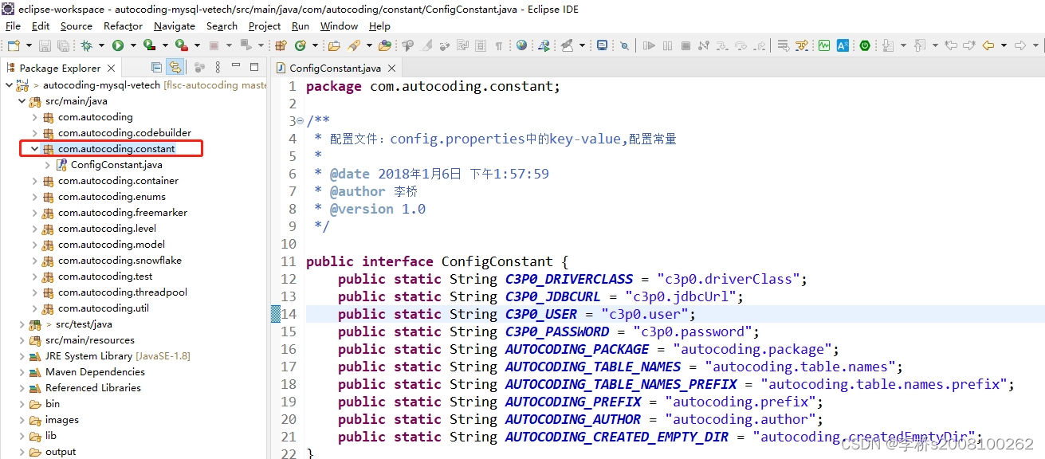Viewport: 1045px width, 459px height.
Task: Toggle Show Whitespace Characters
Action: tap(498, 45)
